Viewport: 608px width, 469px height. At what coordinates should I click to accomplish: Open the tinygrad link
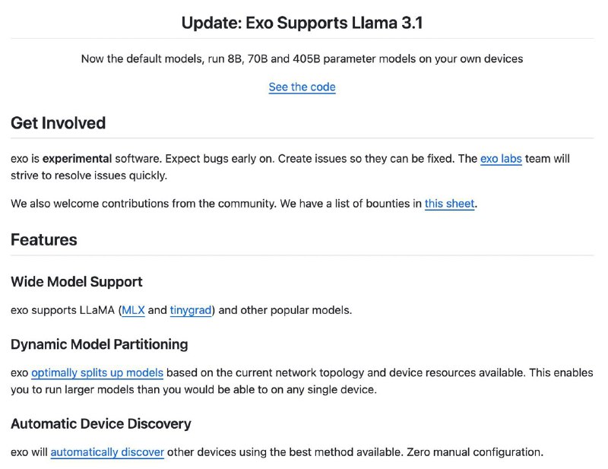(x=191, y=310)
